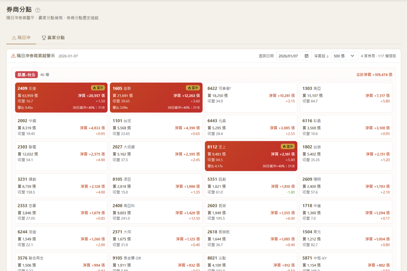Click the warning icon beside 隔日沖券商買超警示
This screenshot has height=271, width=407.
(x=13, y=56)
